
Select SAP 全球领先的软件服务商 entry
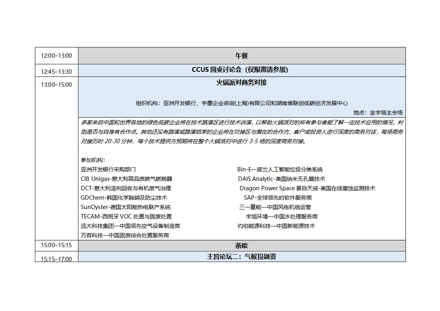278,198
